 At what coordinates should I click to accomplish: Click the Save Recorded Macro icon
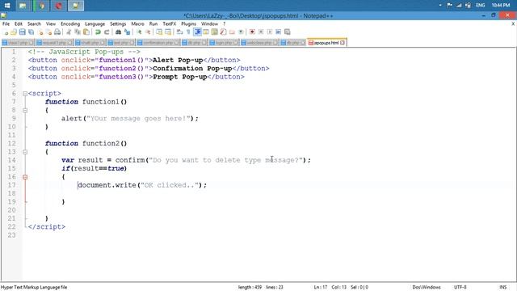(288, 32)
